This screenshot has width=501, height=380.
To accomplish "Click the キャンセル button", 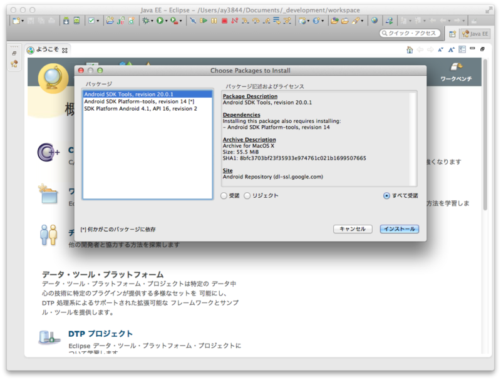I will (x=353, y=229).
